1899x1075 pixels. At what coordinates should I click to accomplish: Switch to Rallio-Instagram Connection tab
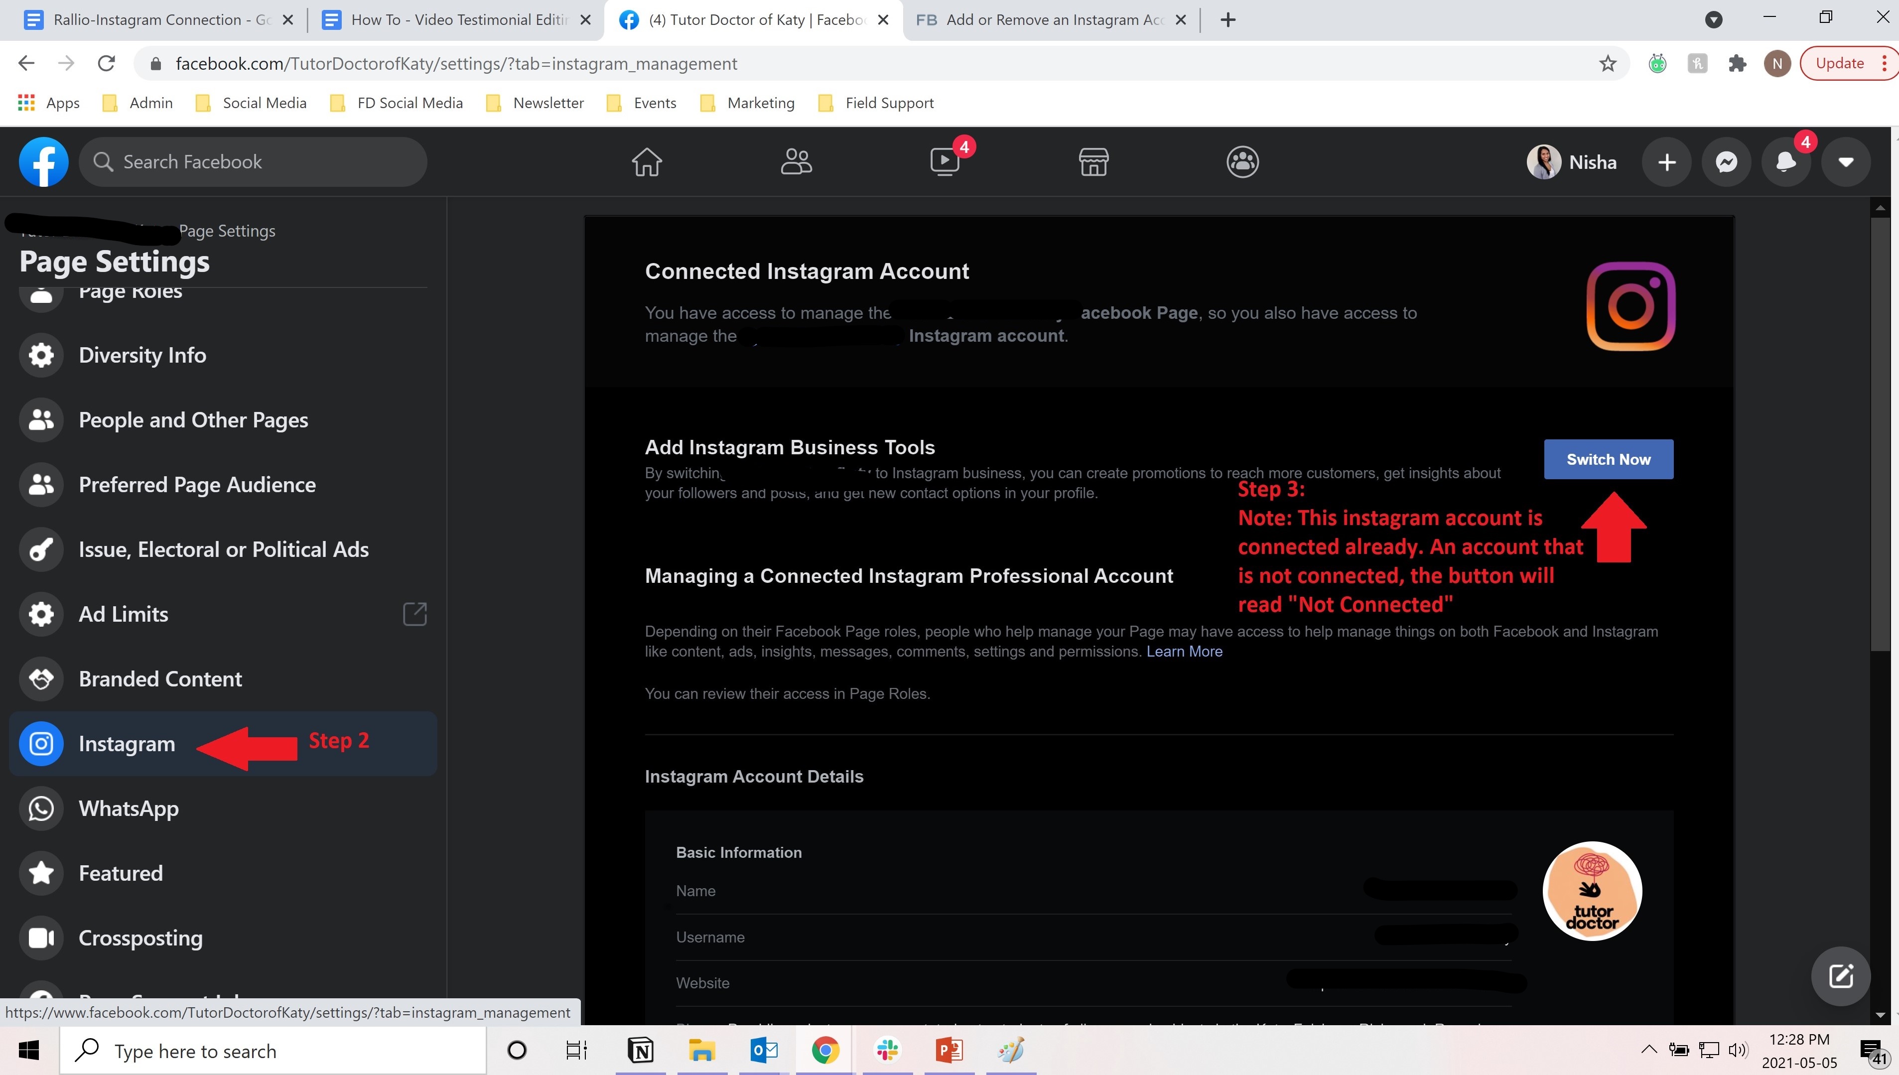pyautogui.click(x=147, y=20)
